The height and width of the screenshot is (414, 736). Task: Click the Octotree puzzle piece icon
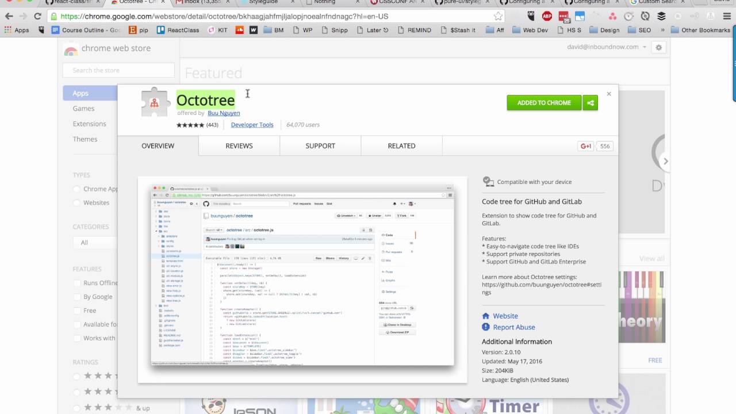pyautogui.click(x=155, y=103)
